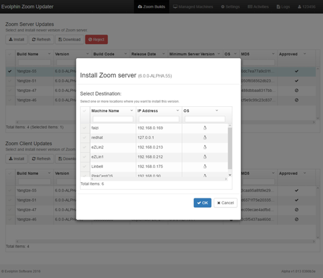323x278 pixels.
Task: Click the red Reject button
Action: click(x=96, y=39)
